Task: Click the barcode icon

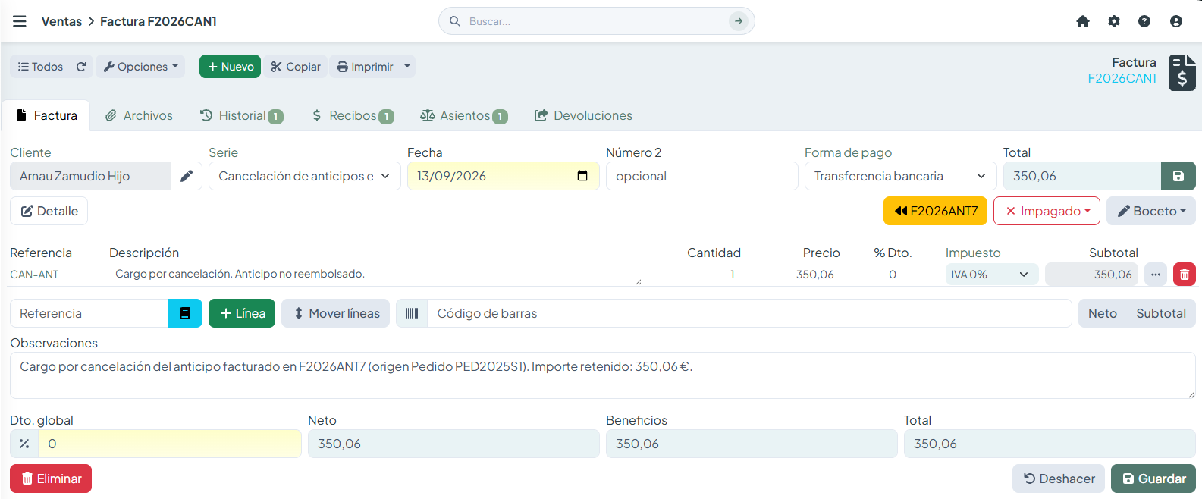Action: 412,313
